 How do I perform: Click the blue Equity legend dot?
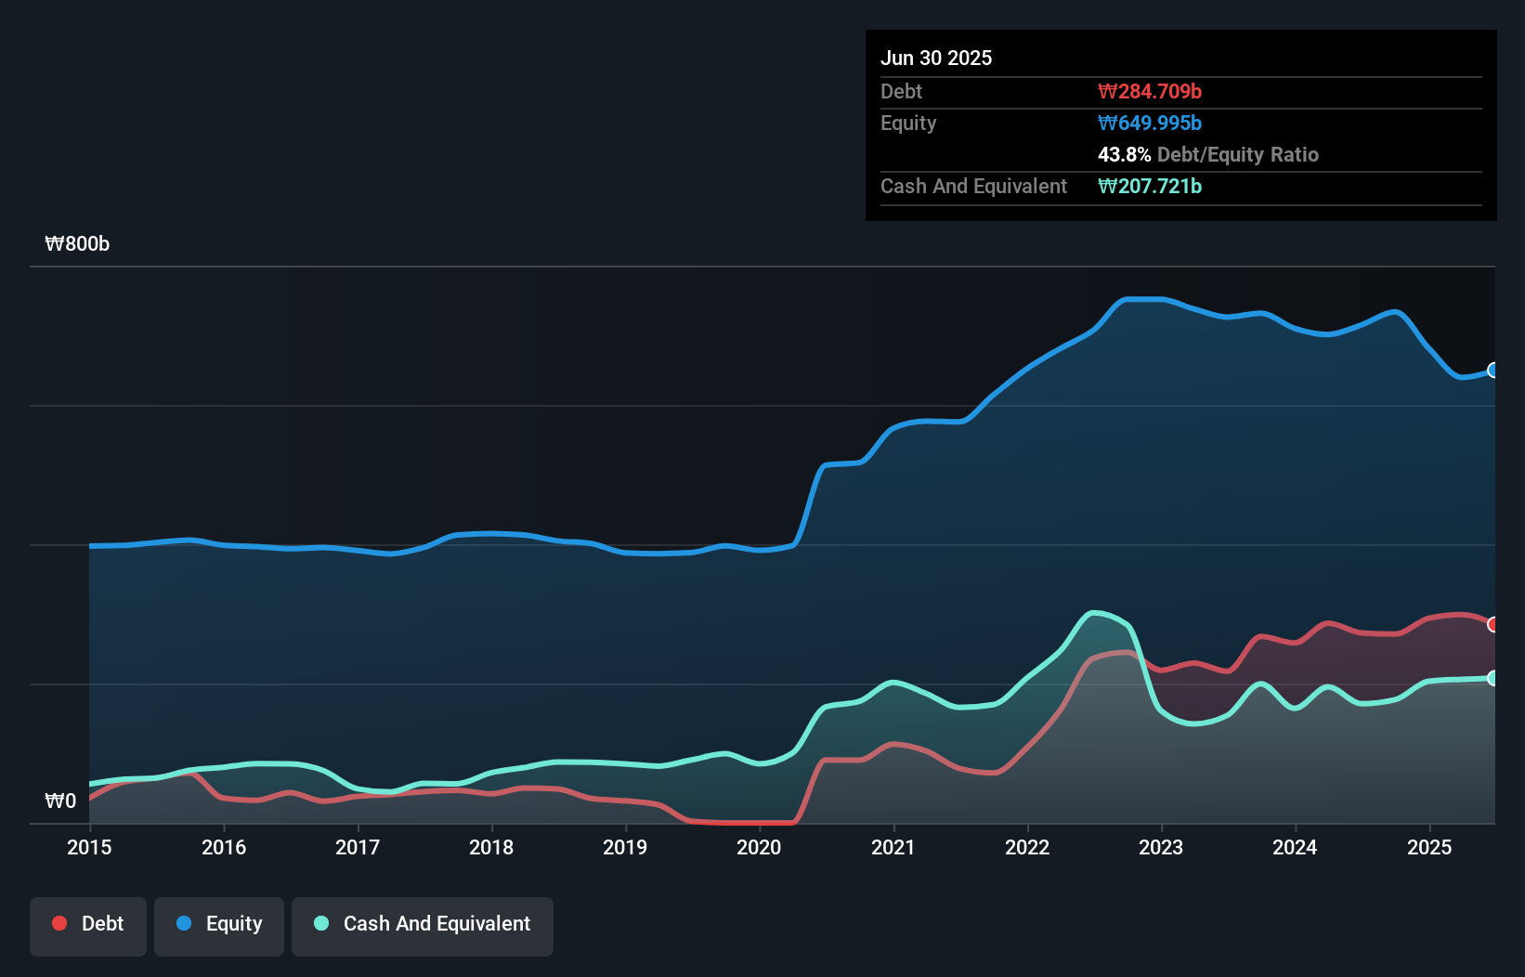[x=186, y=923]
